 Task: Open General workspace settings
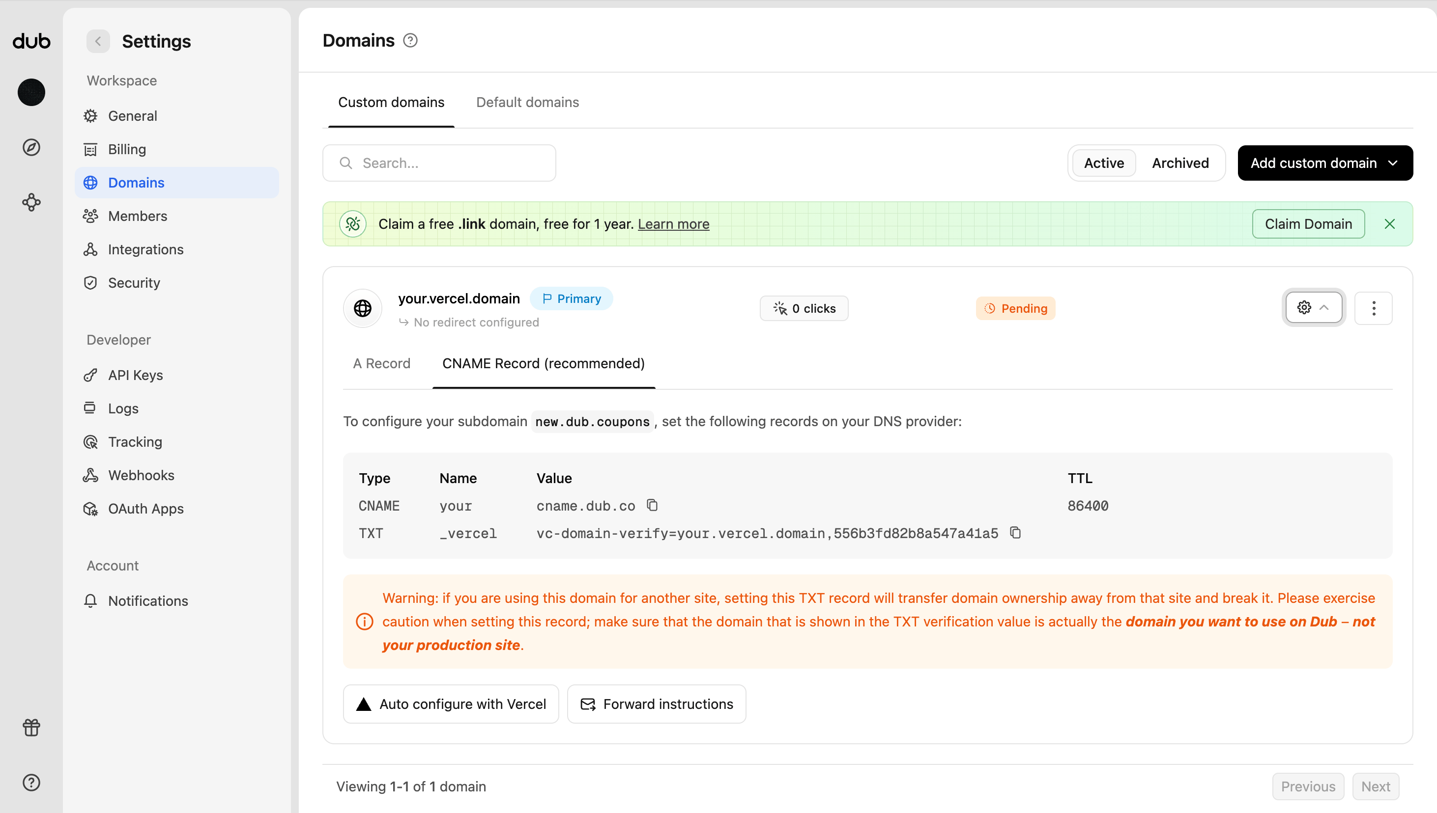[176, 115]
